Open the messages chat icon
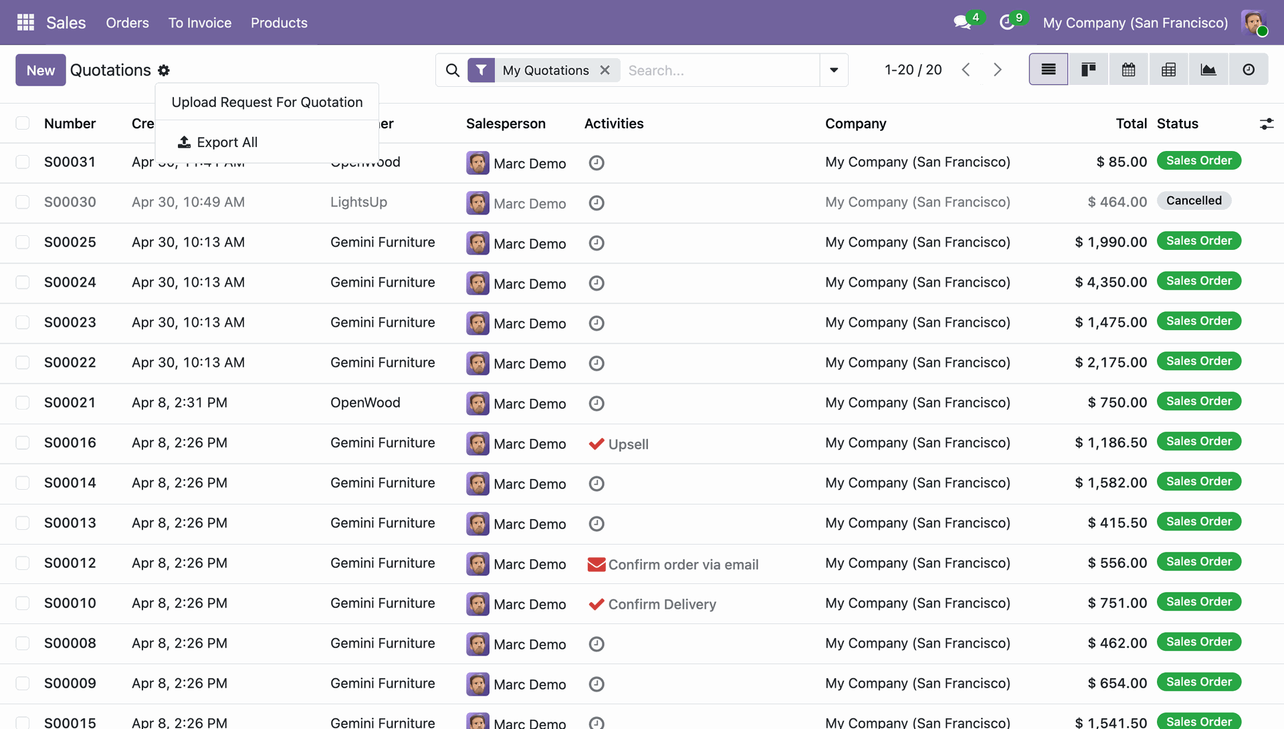1284x729 pixels. pos(962,23)
